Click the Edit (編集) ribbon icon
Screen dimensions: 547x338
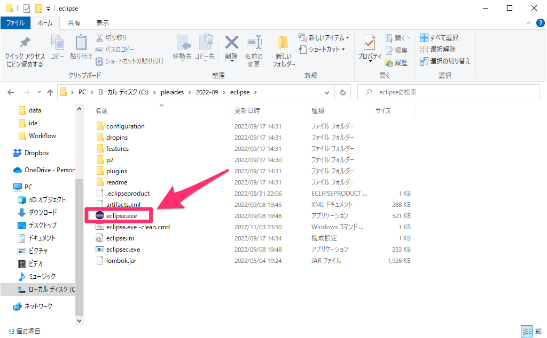click(389, 51)
